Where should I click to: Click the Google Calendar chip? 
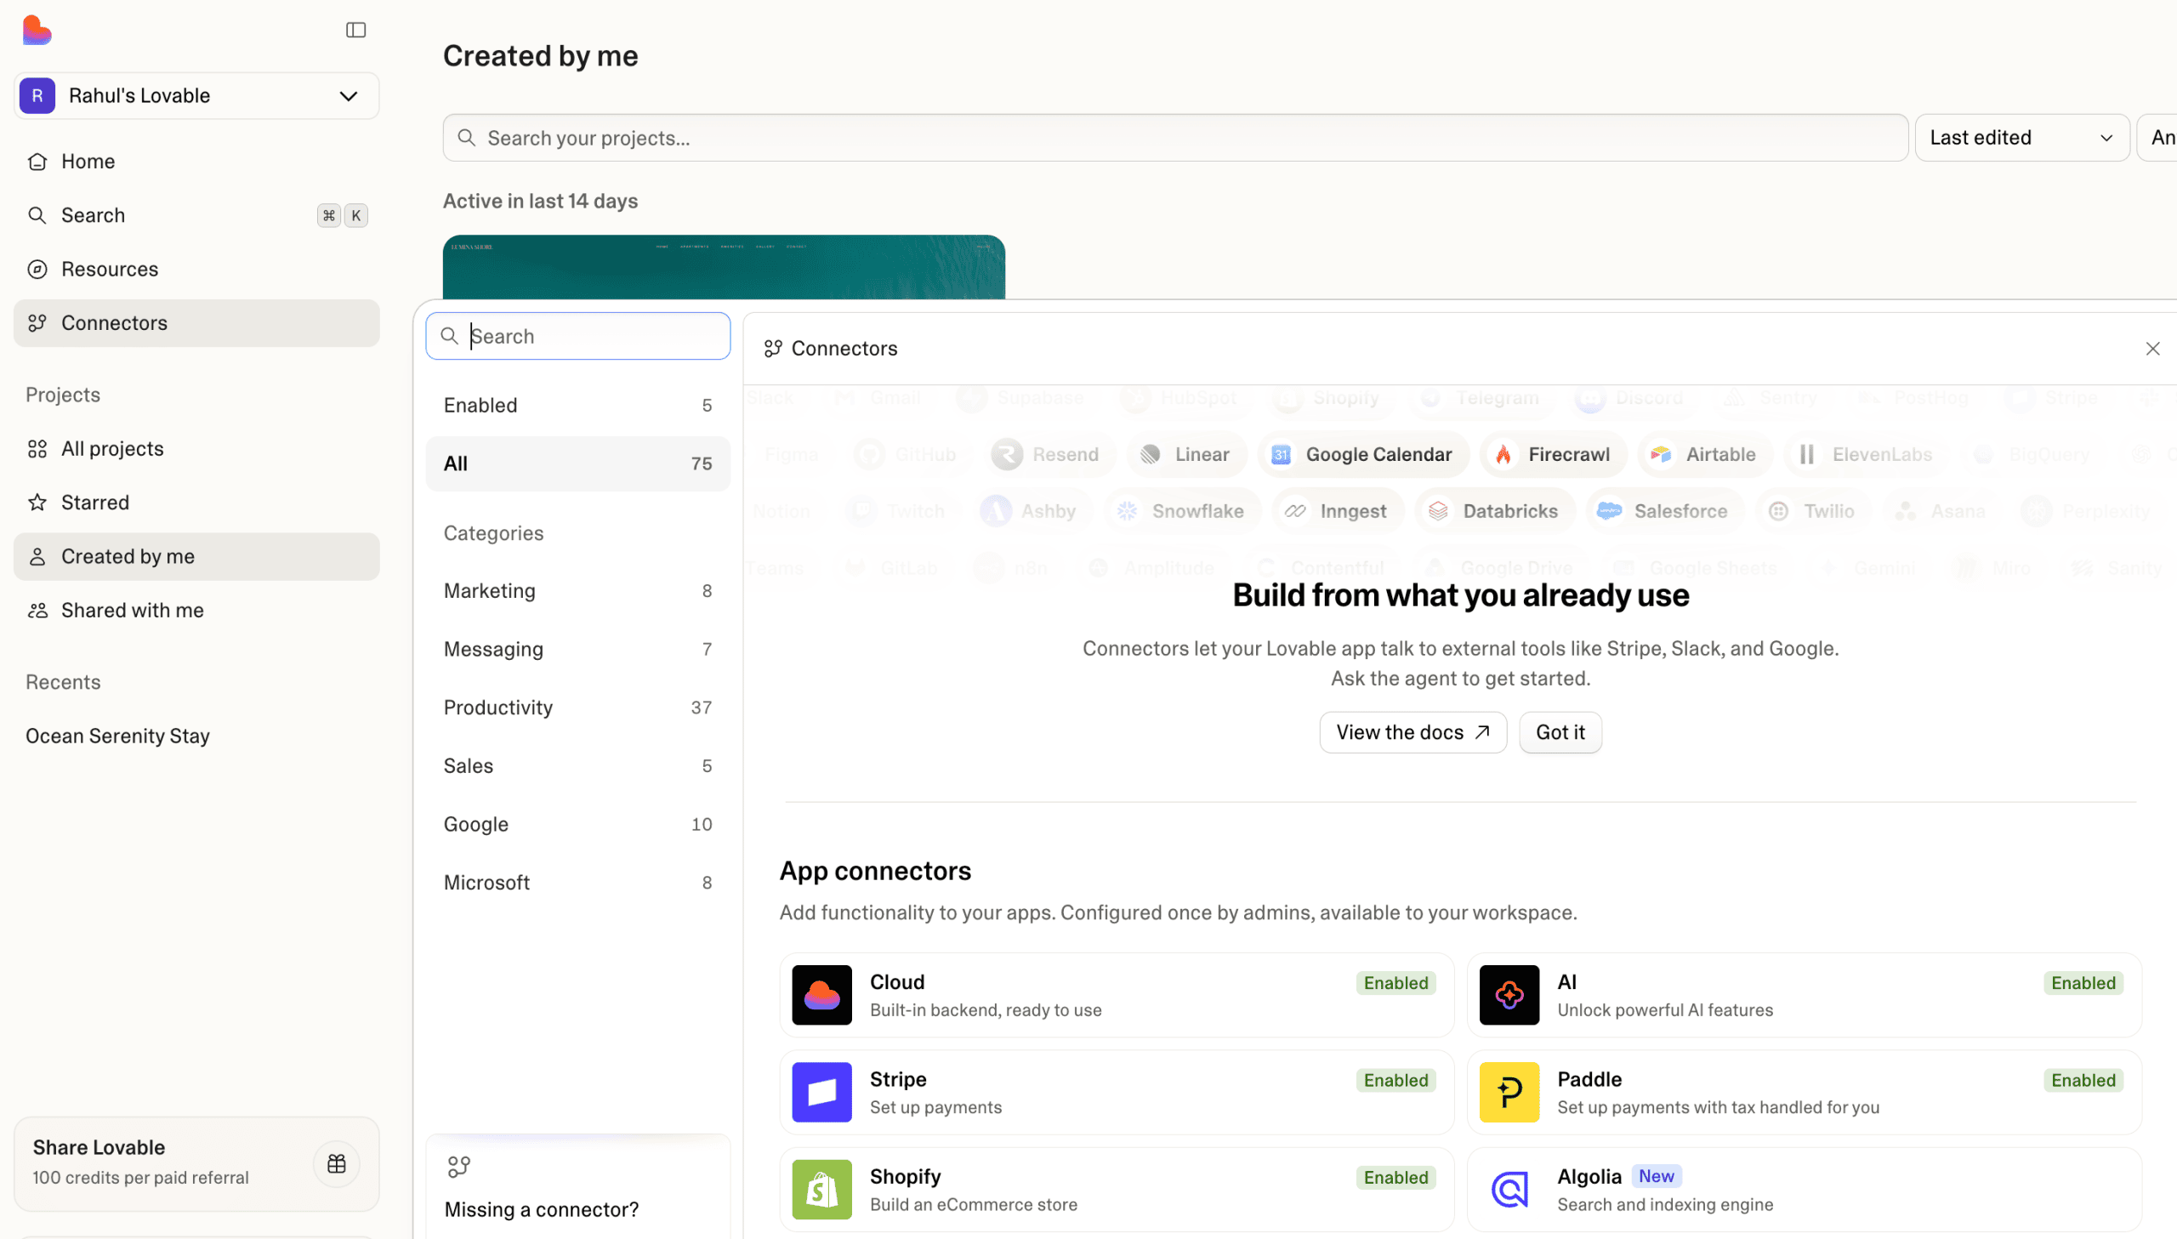click(x=1364, y=454)
